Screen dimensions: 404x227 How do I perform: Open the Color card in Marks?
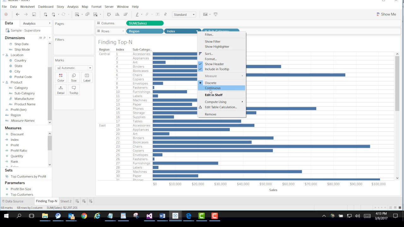click(61, 78)
